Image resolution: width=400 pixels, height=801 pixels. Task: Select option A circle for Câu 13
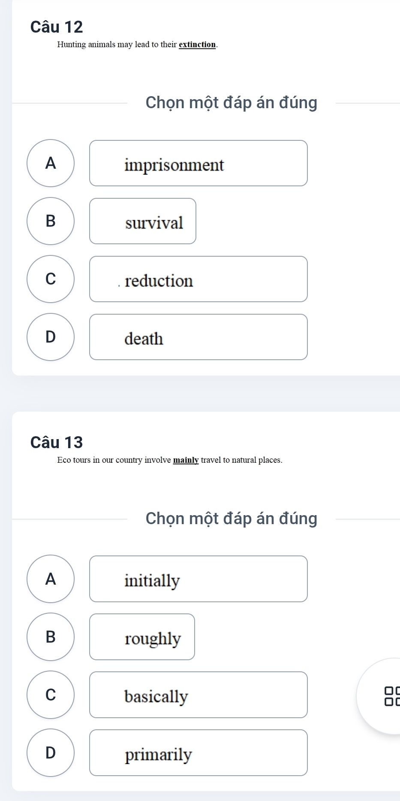51,579
